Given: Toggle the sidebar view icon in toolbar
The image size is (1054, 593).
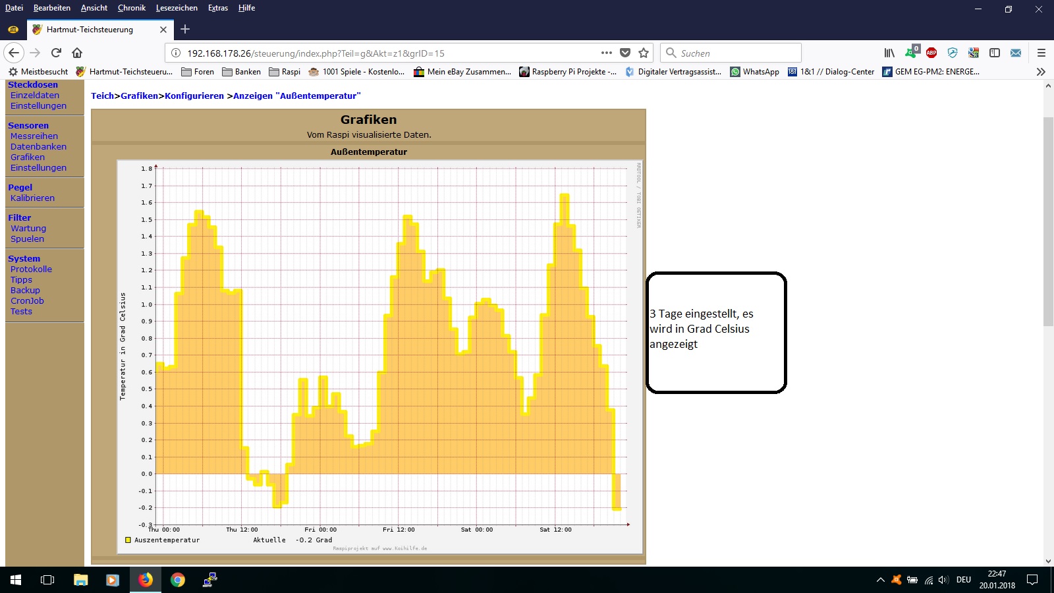Looking at the screenshot, I should pos(995,53).
